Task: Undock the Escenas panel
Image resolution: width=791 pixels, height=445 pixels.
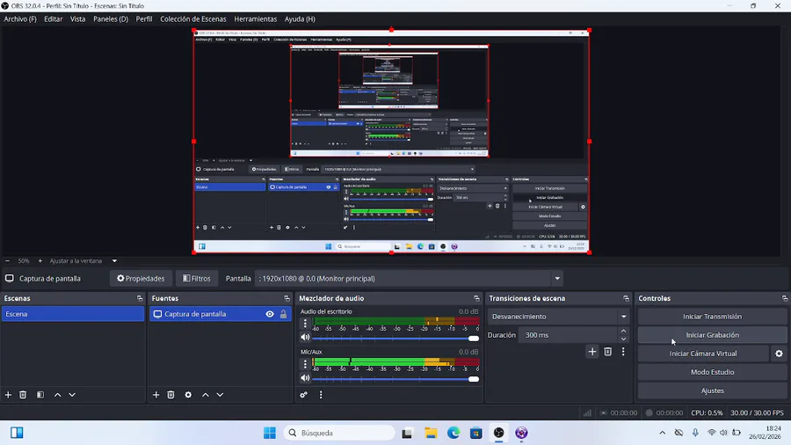Action: pos(140,298)
